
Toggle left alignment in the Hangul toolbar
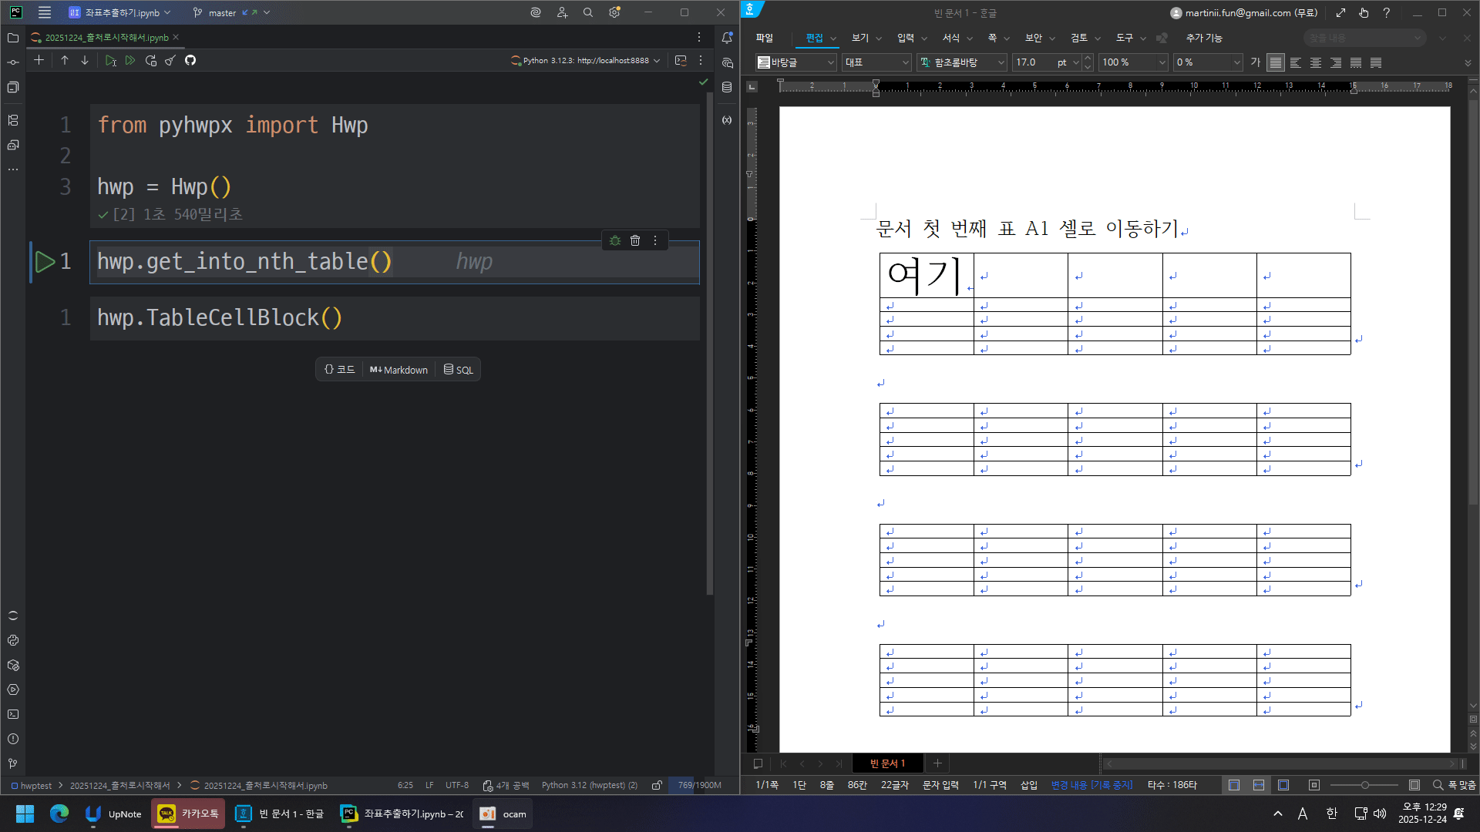1296,62
